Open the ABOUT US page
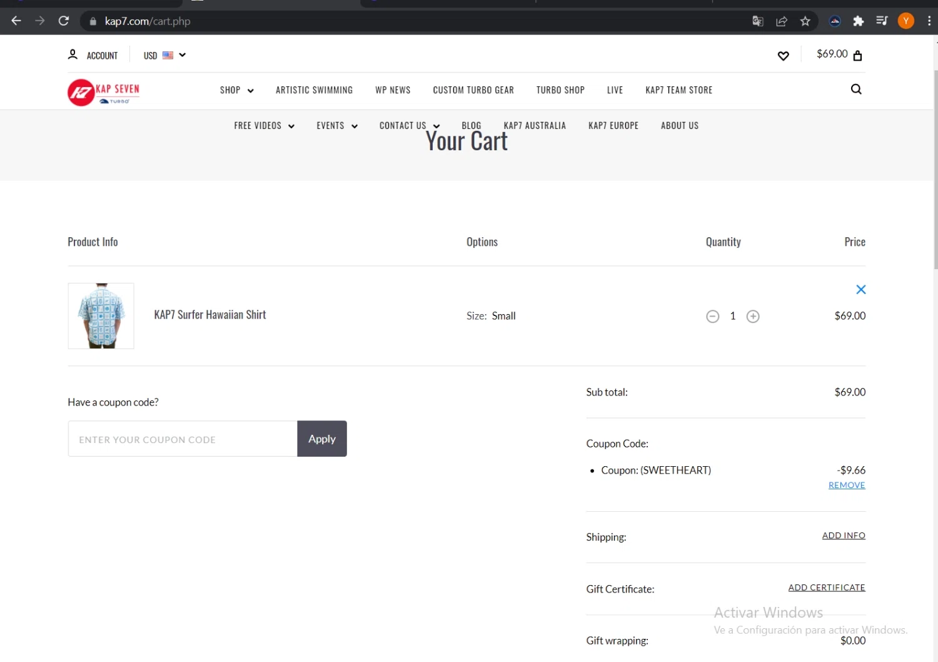Viewport: 938px width, 662px height. pyautogui.click(x=680, y=126)
